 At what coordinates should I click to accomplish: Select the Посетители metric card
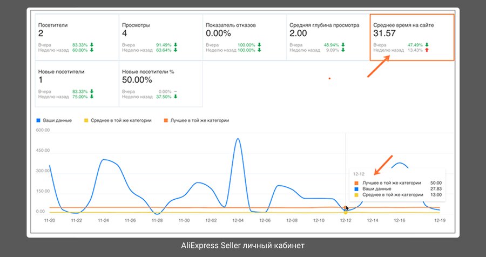[x=77, y=37]
